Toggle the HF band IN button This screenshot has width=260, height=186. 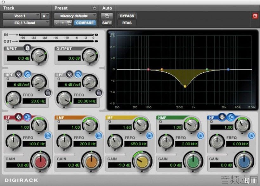(x=251, y=136)
